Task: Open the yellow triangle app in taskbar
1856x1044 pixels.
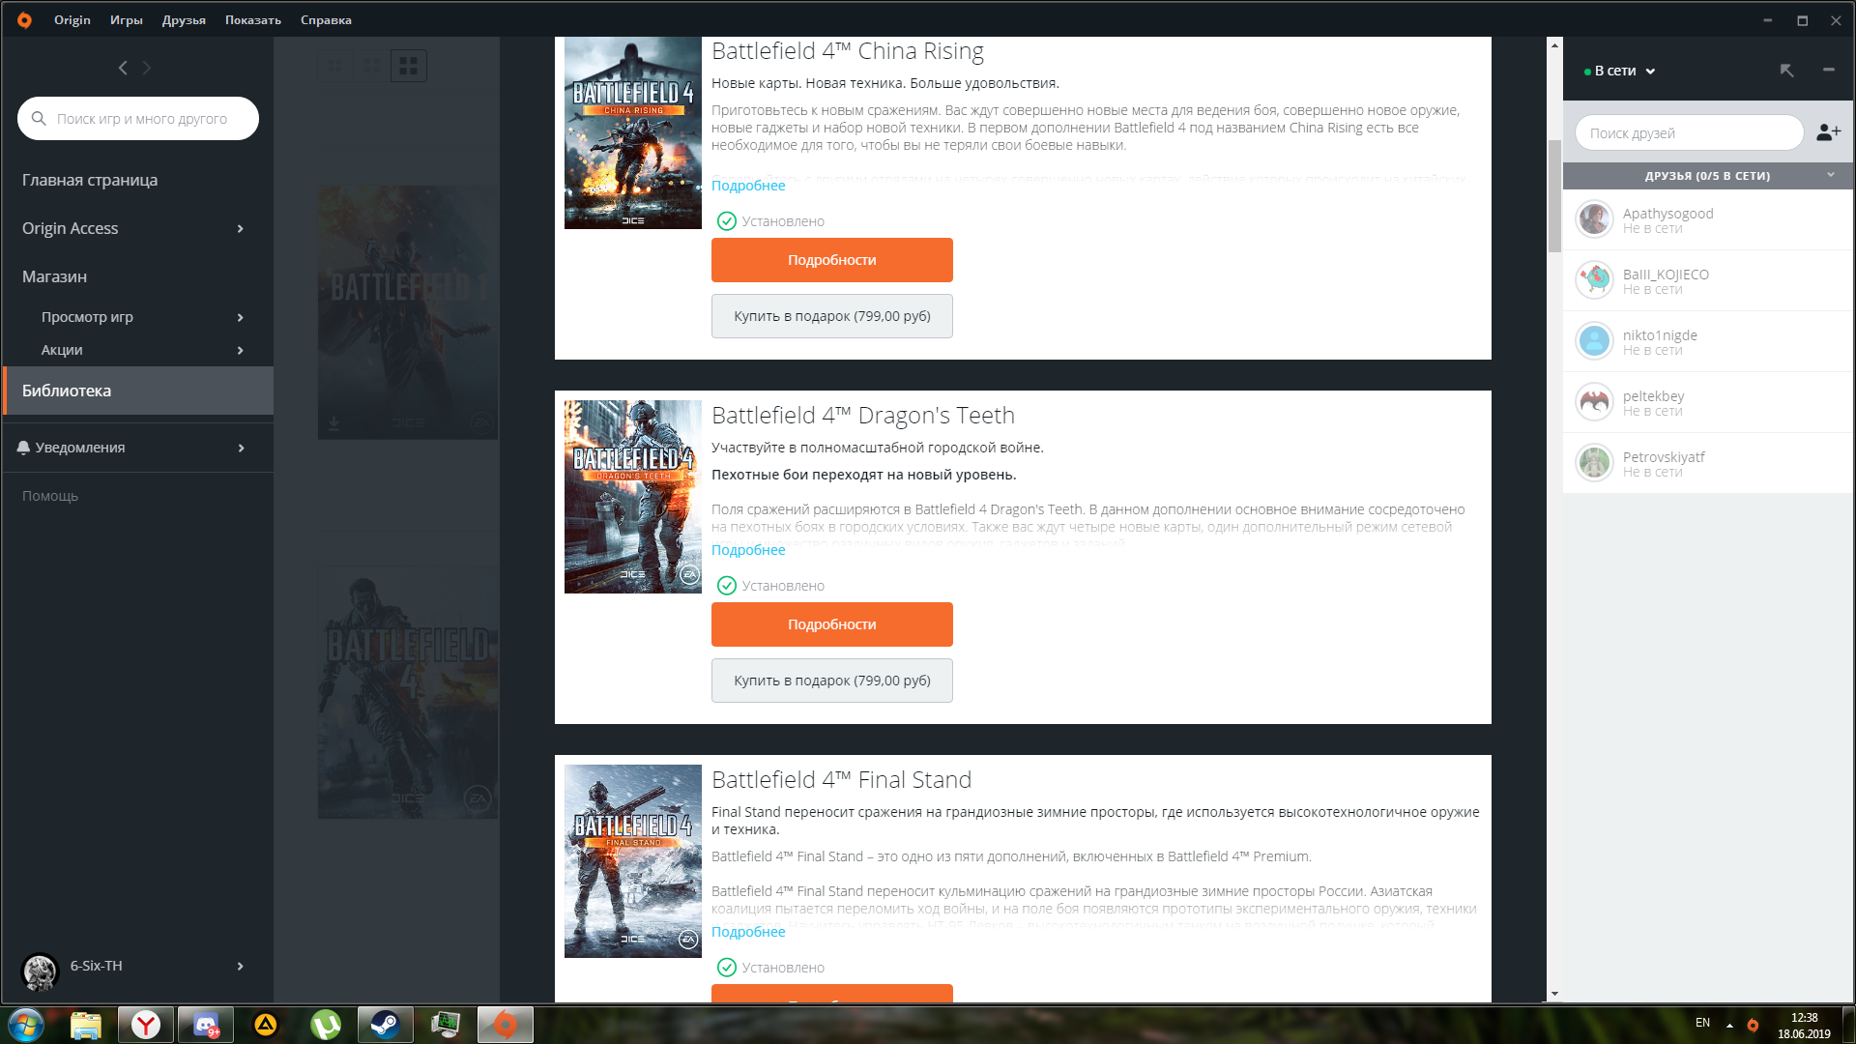Action: 266,1025
